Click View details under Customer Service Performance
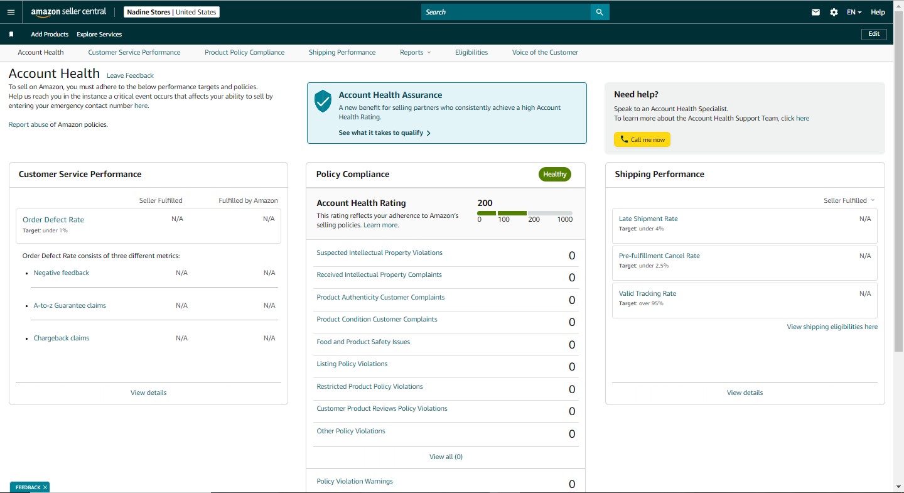Image resolution: width=904 pixels, height=493 pixels. (149, 393)
